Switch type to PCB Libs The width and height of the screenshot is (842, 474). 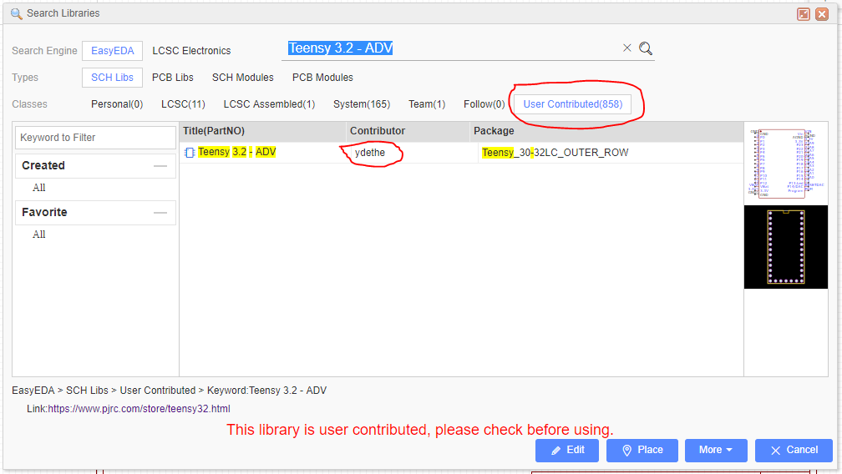[x=172, y=78]
